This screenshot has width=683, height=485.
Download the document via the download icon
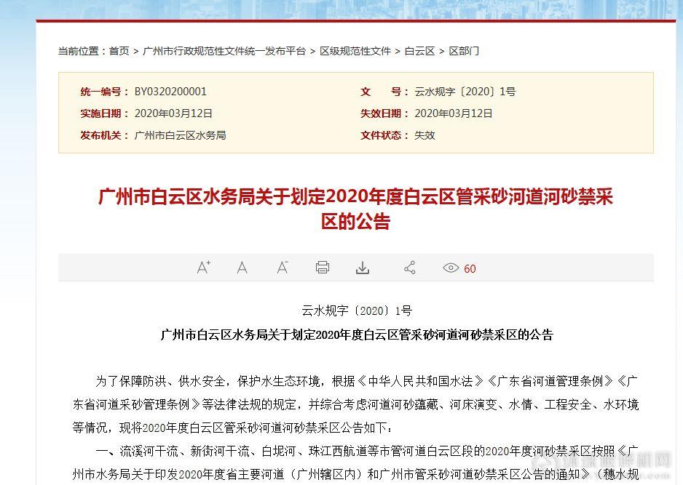363,268
